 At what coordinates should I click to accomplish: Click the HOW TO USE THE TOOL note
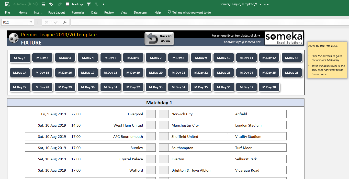point(327,60)
